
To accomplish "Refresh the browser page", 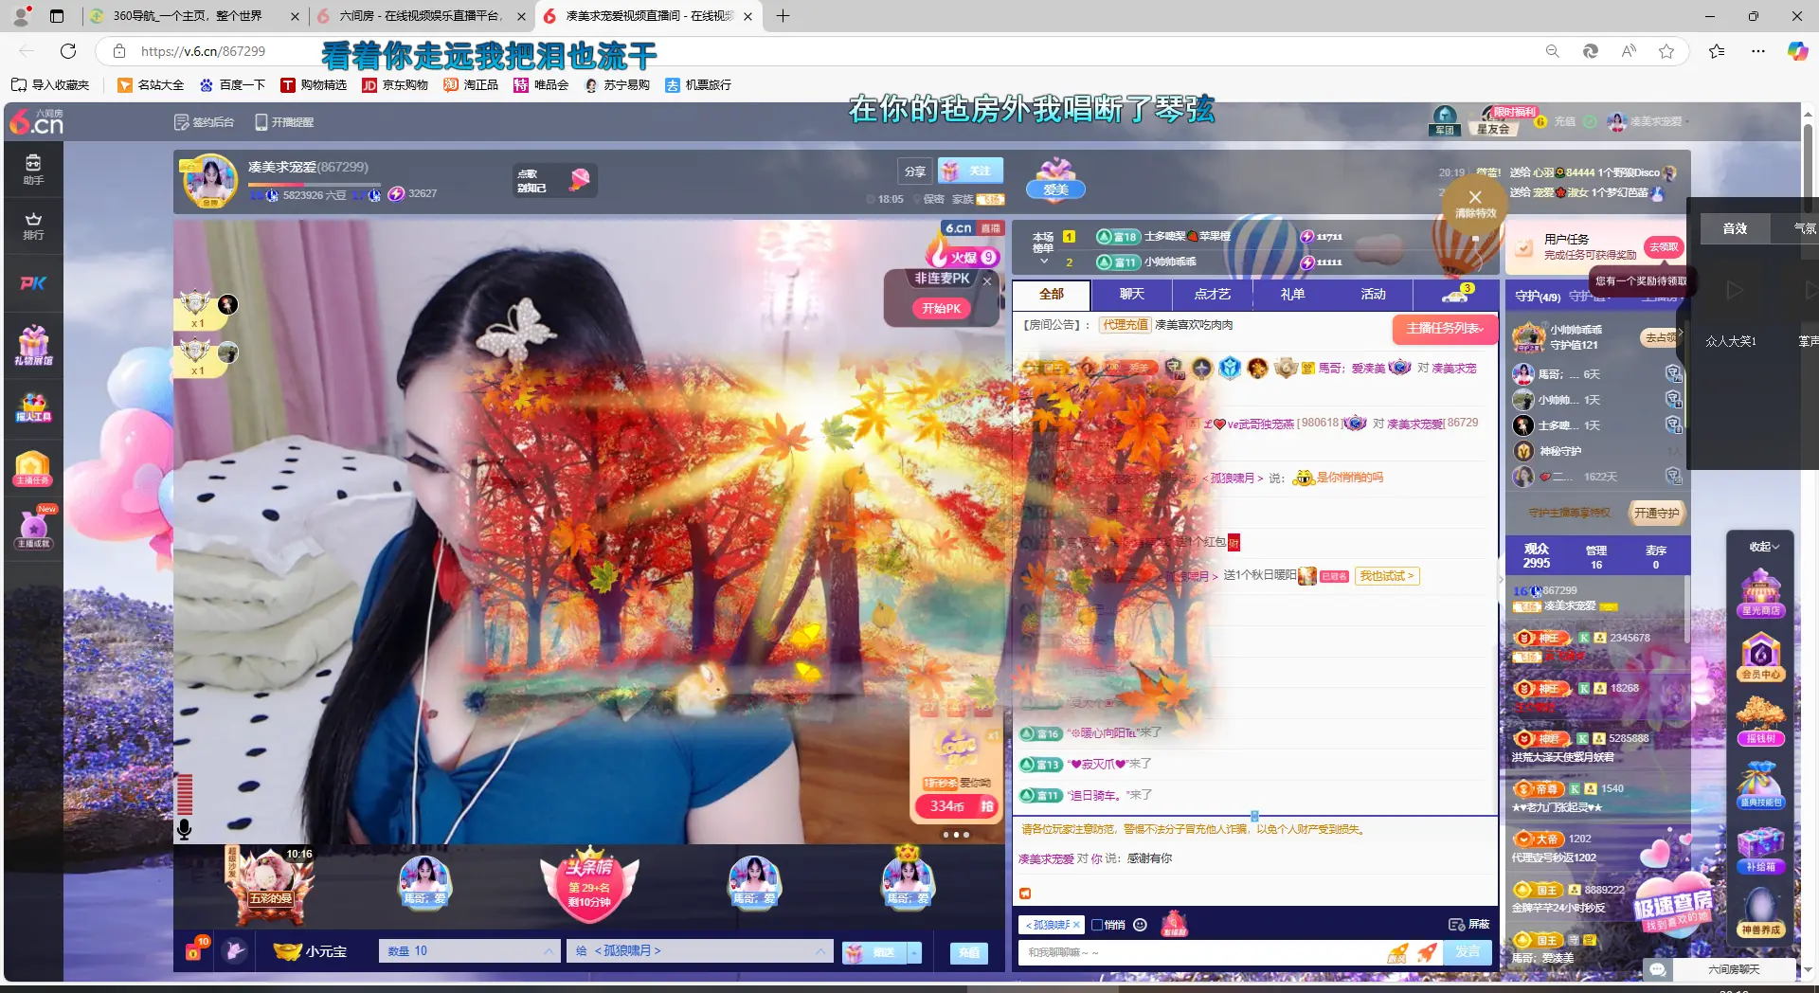I will 68,51.
